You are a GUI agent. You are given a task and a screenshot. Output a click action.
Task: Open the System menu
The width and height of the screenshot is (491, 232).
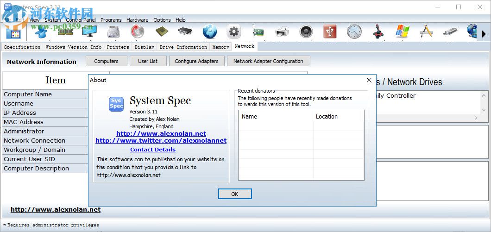(x=53, y=20)
